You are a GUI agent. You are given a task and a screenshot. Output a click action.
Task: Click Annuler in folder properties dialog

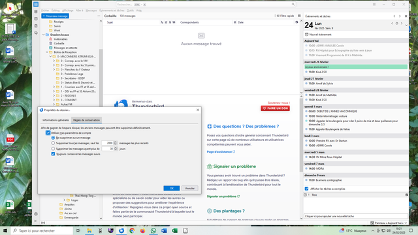[x=190, y=189]
